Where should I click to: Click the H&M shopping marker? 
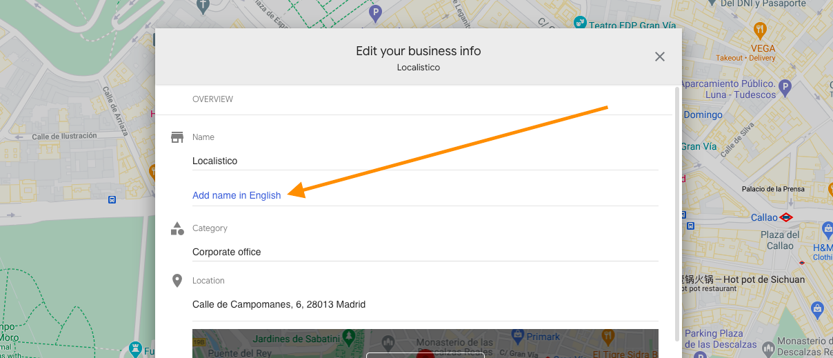pos(827,229)
